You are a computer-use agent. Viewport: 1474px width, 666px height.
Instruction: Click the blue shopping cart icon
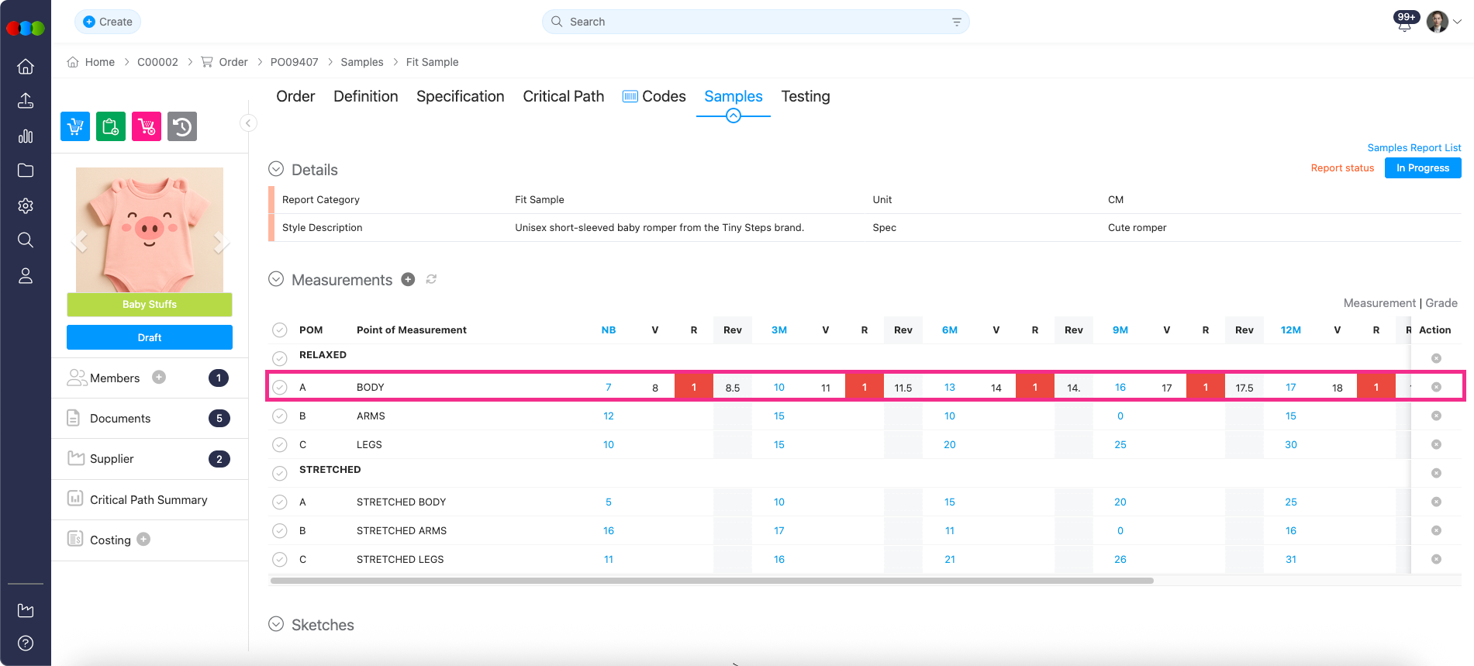click(75, 126)
